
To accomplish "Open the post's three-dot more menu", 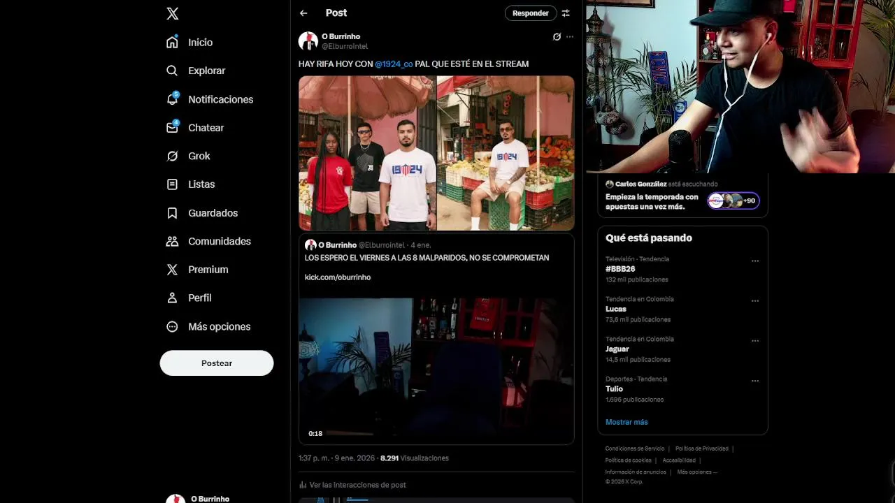I will 570,36.
